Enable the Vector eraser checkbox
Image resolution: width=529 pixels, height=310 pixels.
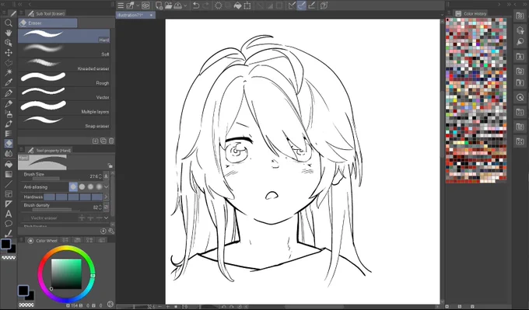pos(27,218)
